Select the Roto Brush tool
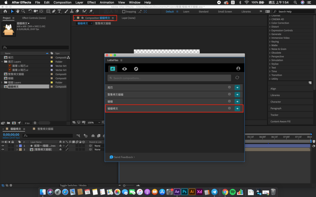 tap(84, 11)
